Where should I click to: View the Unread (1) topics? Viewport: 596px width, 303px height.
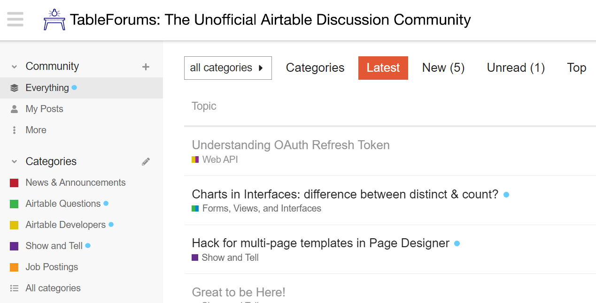point(515,68)
